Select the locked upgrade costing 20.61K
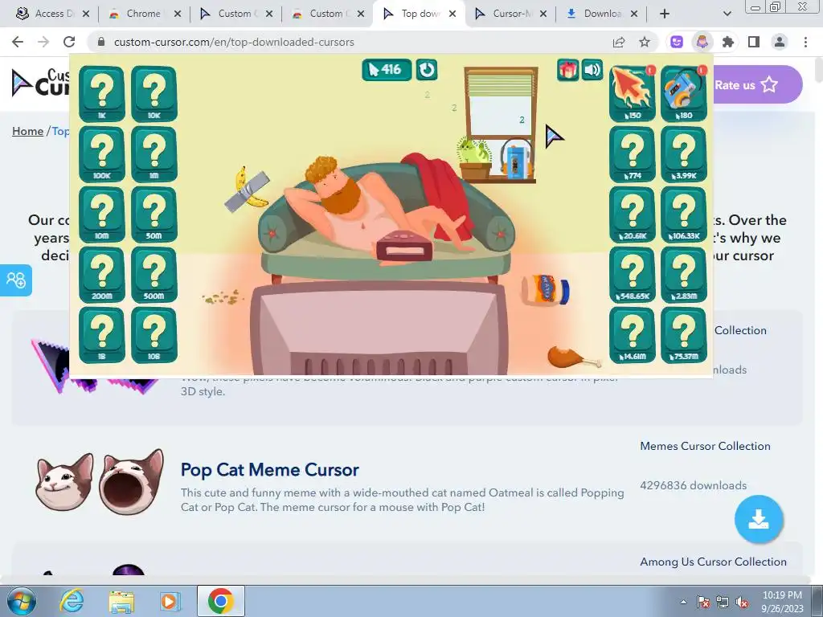The image size is (823, 617). coord(632,215)
